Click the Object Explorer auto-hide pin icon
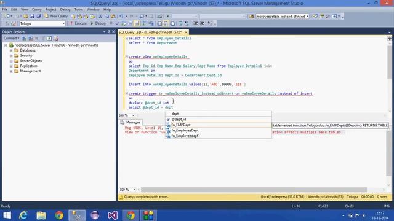This screenshot has height=221, width=394. point(109,32)
